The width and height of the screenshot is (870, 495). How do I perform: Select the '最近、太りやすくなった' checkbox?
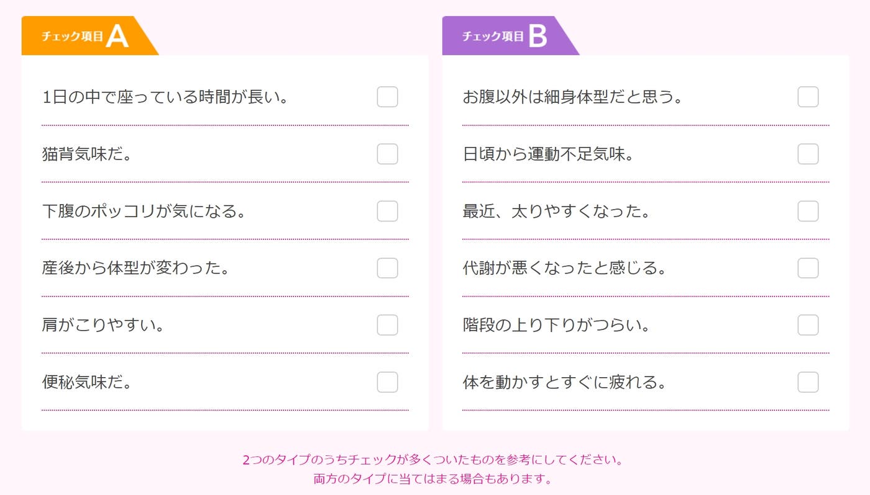click(808, 211)
